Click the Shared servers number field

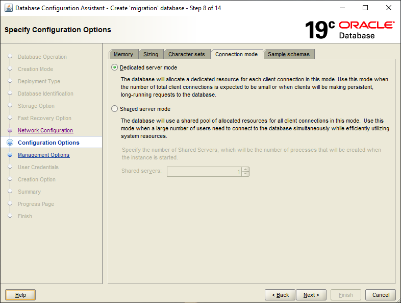[x=204, y=172]
